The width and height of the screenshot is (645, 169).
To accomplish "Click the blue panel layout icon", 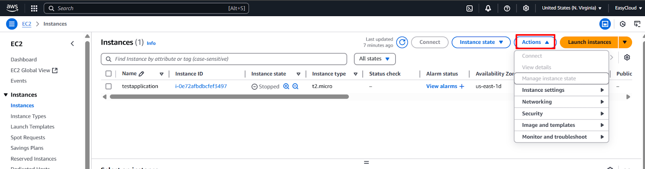I will click(x=605, y=24).
